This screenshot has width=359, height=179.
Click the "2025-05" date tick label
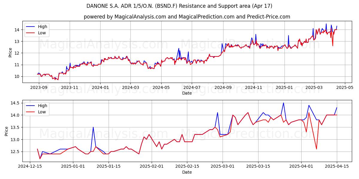coord(345,87)
